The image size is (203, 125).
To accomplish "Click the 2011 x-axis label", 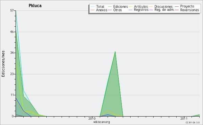I will 184,119.
